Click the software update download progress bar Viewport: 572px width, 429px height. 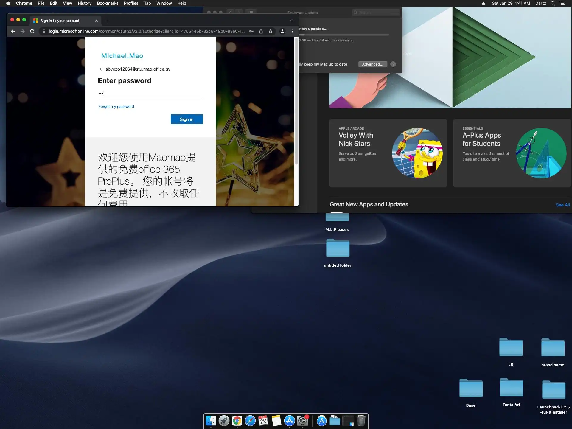pyautogui.click(x=344, y=35)
